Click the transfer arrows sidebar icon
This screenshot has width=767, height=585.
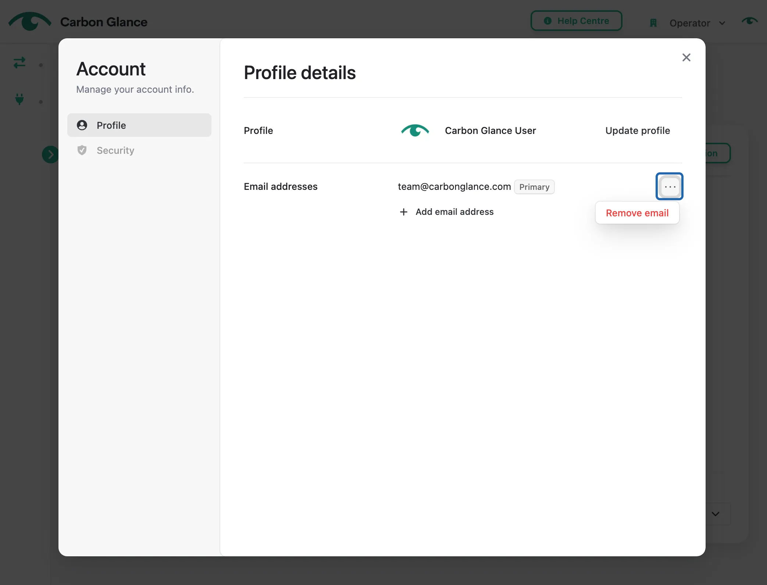(19, 63)
